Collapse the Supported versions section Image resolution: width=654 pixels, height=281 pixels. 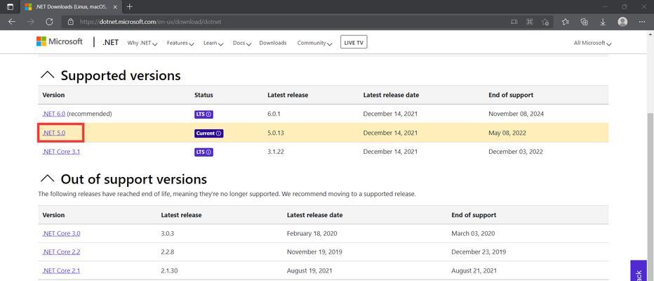(x=48, y=74)
